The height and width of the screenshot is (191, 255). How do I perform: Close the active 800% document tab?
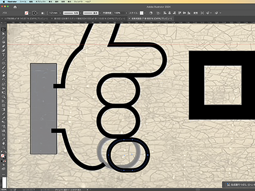tap(129, 18)
